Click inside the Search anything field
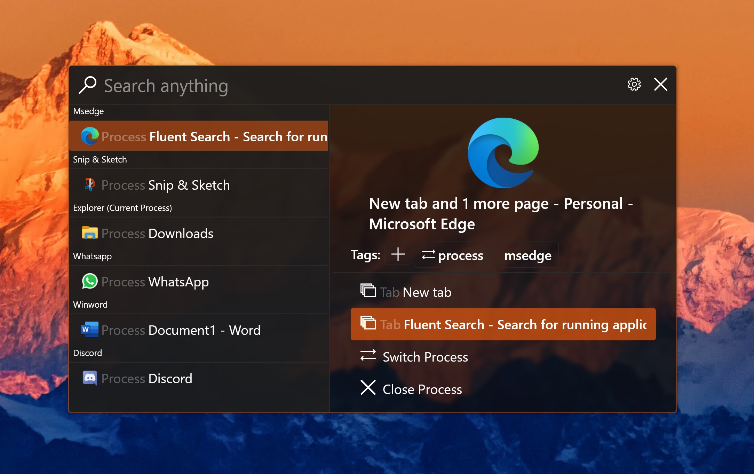The height and width of the screenshot is (474, 754). click(209, 85)
